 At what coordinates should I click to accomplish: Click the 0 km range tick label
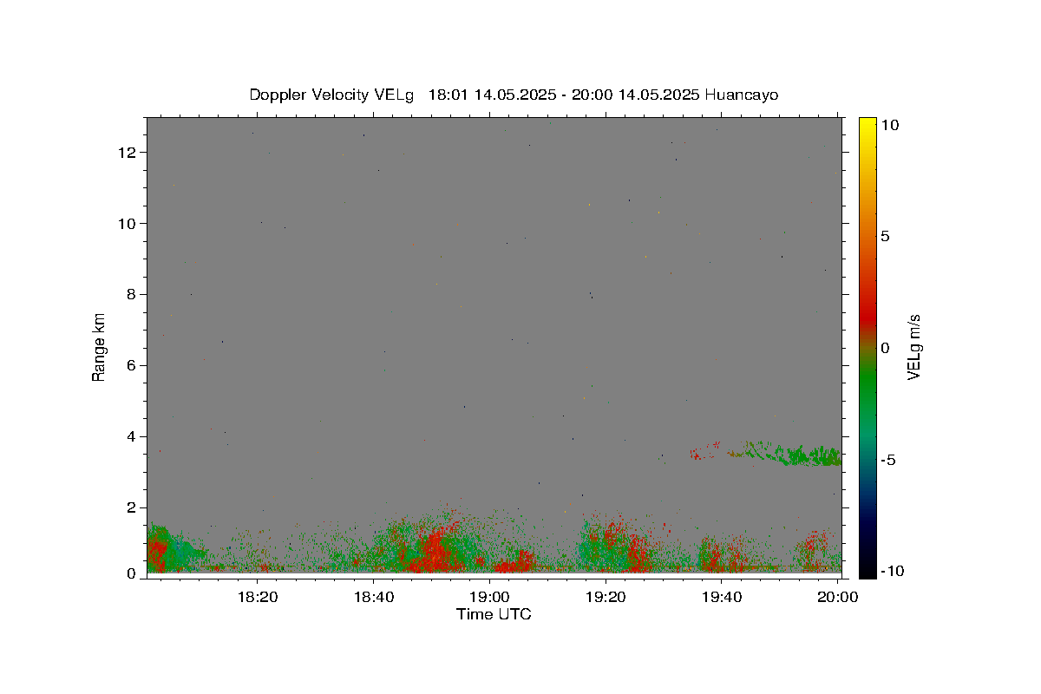(x=133, y=573)
